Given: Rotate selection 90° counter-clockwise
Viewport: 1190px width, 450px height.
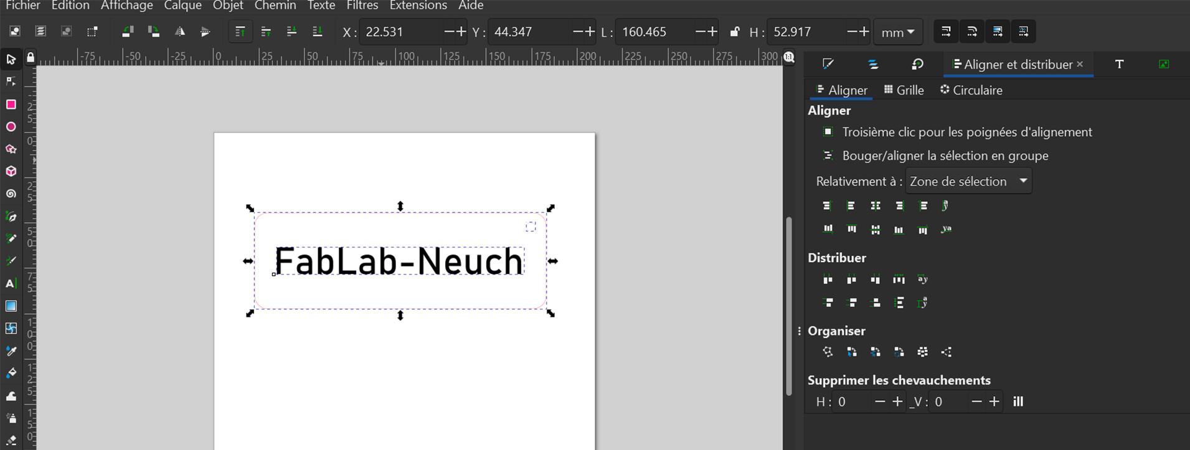Looking at the screenshot, I should click(x=128, y=31).
